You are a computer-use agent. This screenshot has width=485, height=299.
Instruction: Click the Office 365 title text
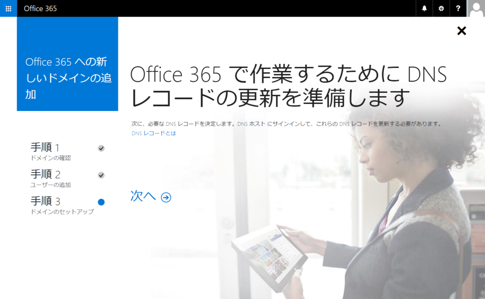pos(40,9)
